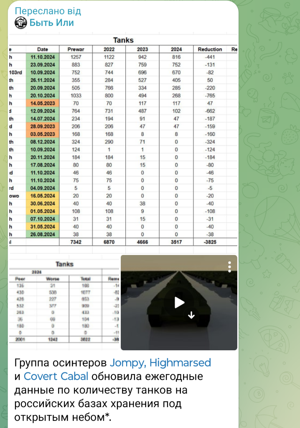Open the Highmarsed link

pos(180,362)
